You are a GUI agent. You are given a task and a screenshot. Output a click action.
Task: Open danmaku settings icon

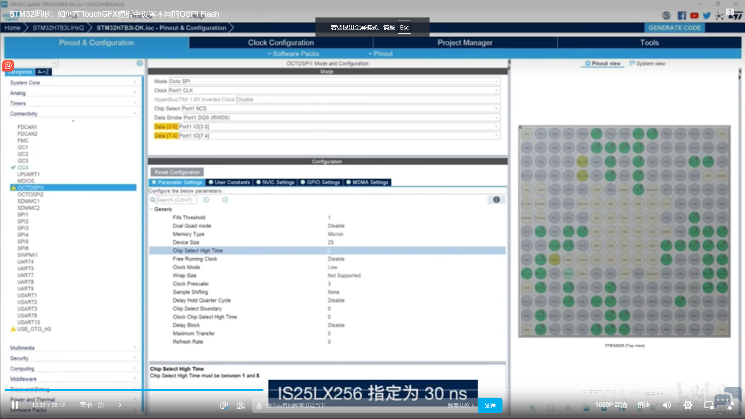[x=241, y=405]
